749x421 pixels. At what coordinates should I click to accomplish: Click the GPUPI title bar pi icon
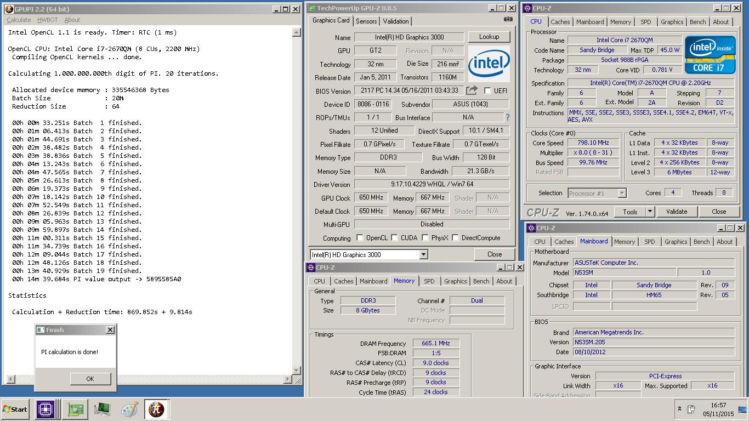(x=9, y=9)
